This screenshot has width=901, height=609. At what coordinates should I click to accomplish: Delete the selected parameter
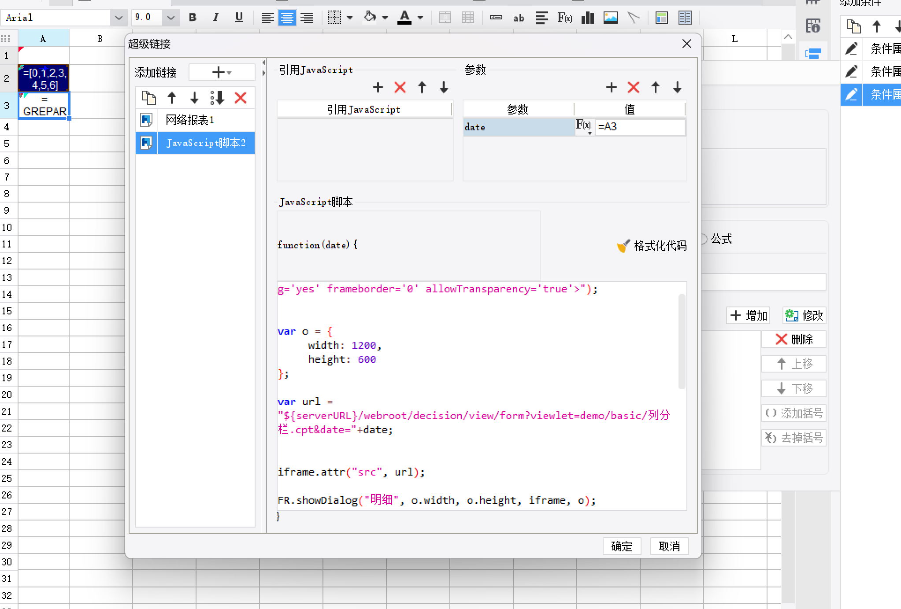click(634, 87)
